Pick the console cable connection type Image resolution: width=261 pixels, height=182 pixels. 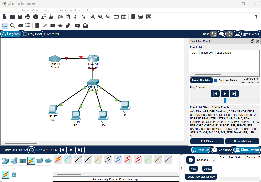68,159
